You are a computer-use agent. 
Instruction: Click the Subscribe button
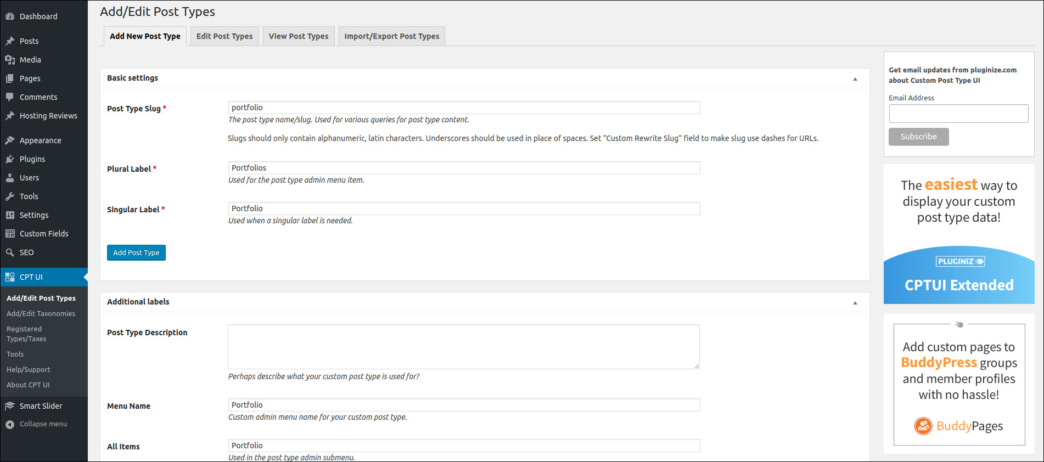click(919, 137)
